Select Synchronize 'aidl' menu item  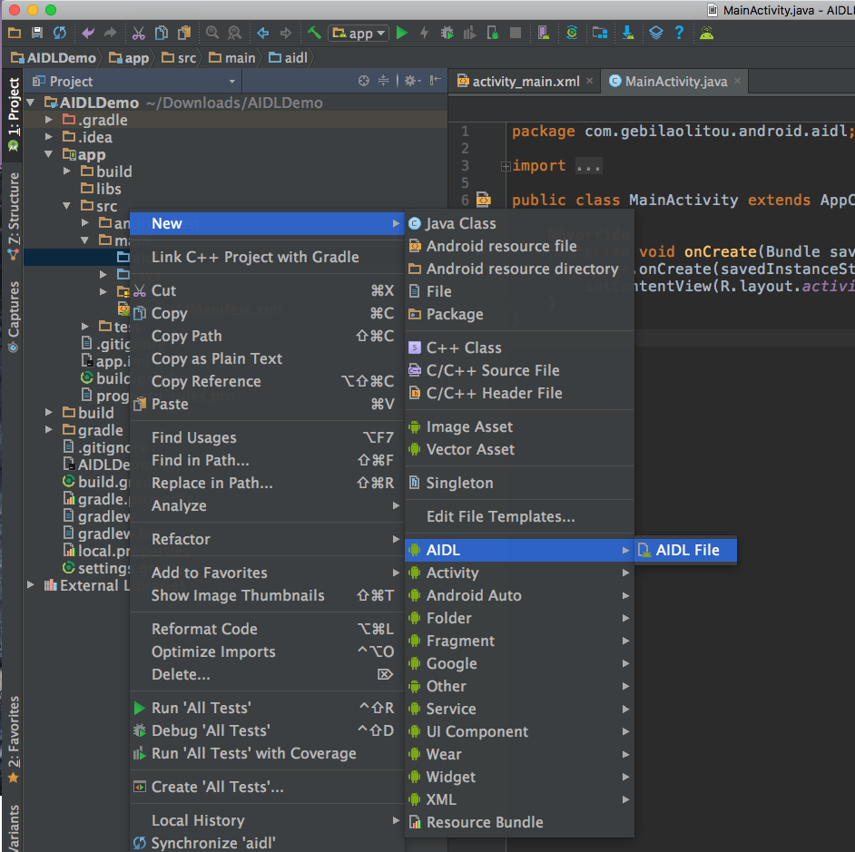coord(267,843)
